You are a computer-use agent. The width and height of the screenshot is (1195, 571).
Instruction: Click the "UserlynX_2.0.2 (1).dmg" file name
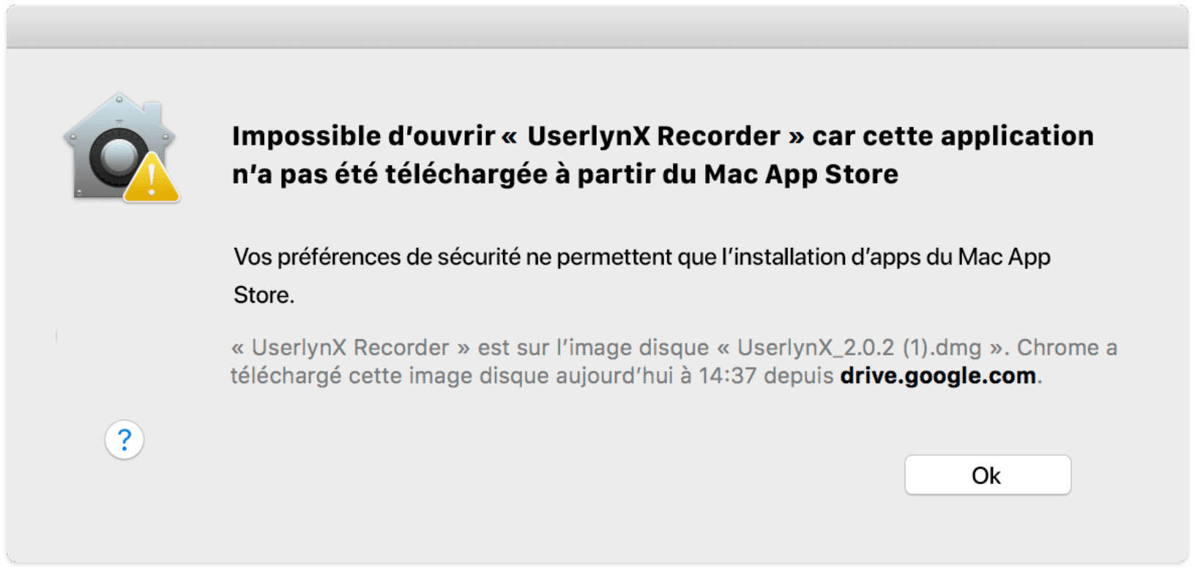point(858,347)
